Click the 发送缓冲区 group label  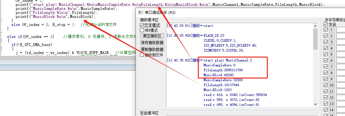(149, 113)
